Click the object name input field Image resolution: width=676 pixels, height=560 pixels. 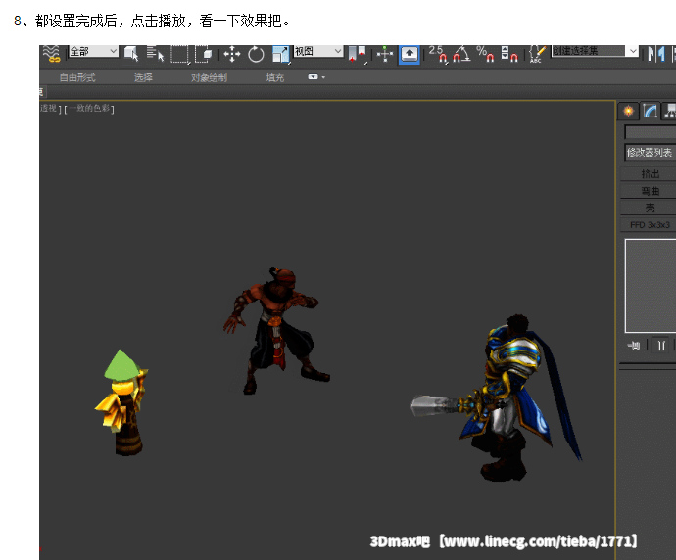(x=651, y=132)
